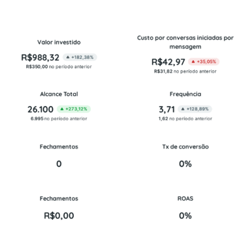This screenshot has width=245, height=240.
Task: Click the R$42,97 cost value
Action: [169, 62]
